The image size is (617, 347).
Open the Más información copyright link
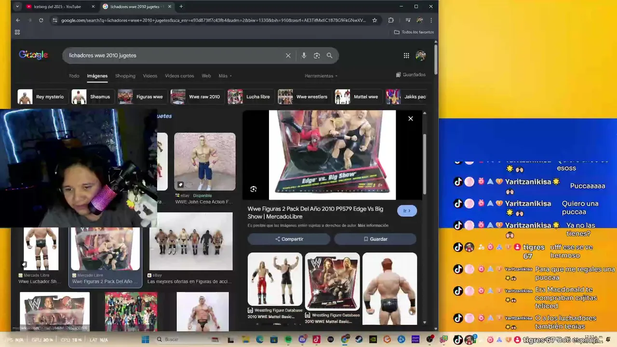point(373,226)
